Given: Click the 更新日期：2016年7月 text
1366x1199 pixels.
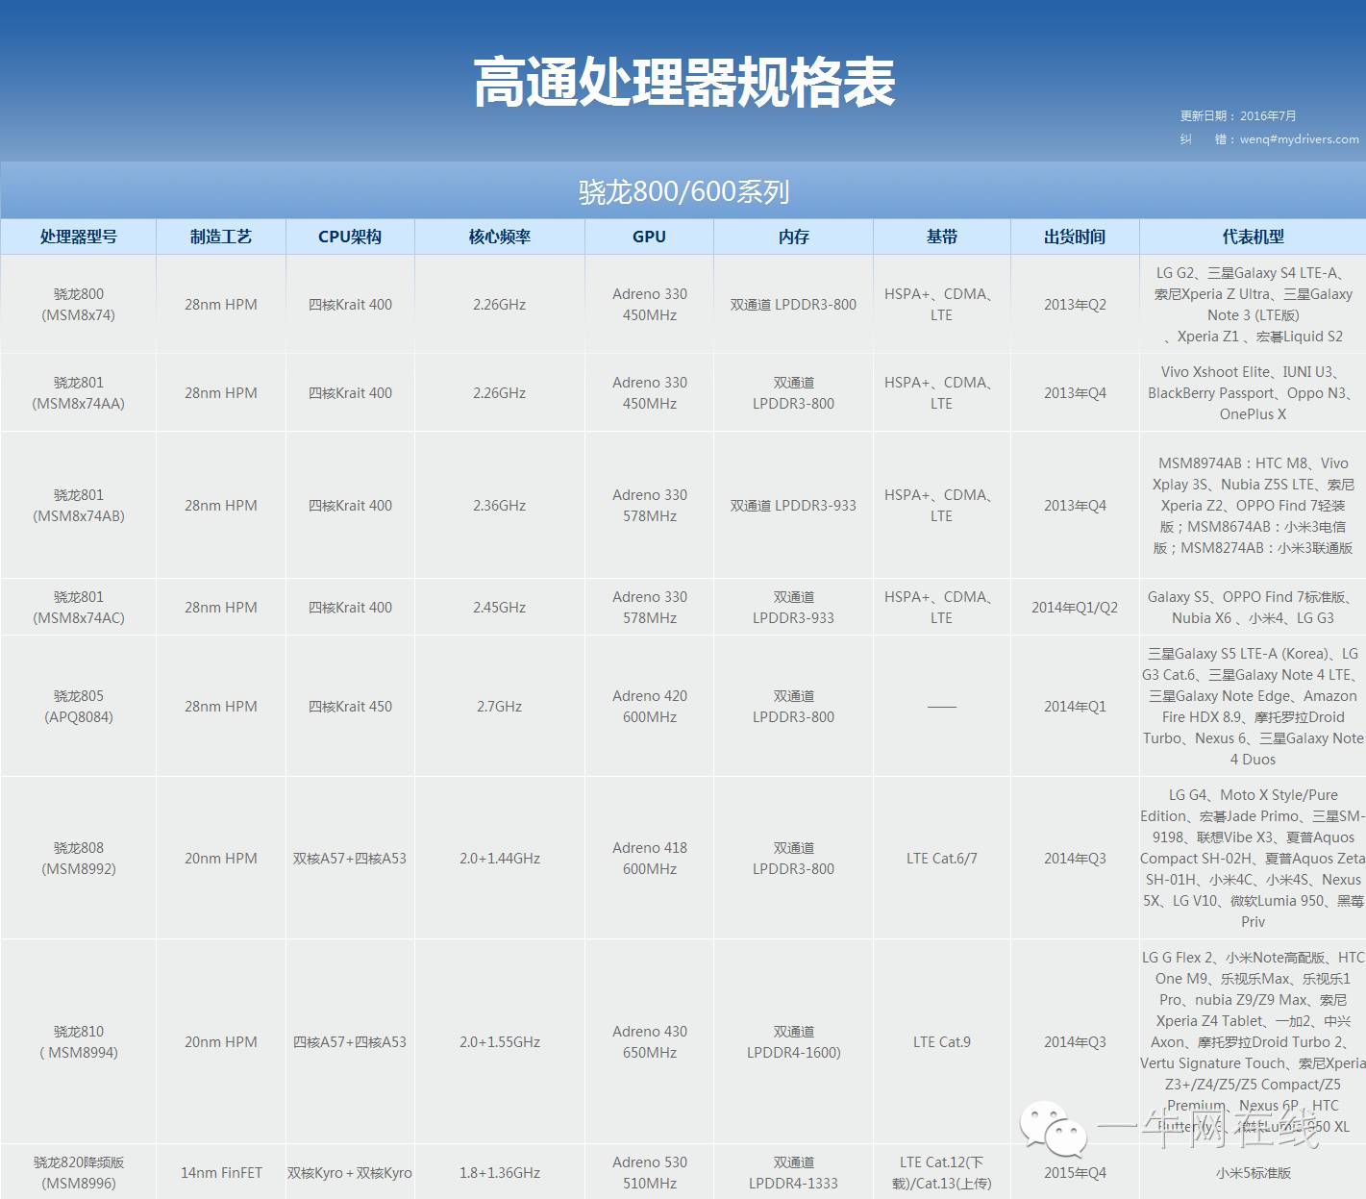Looking at the screenshot, I should point(1238,115).
